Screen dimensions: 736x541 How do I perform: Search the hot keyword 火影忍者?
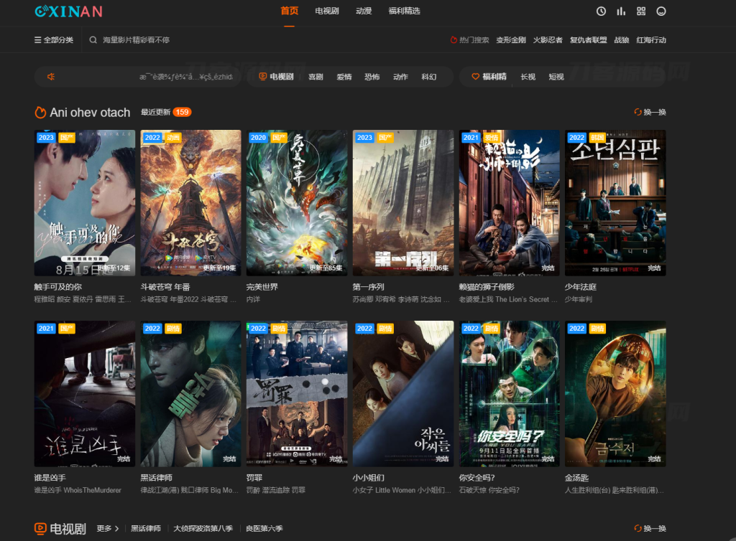click(547, 39)
